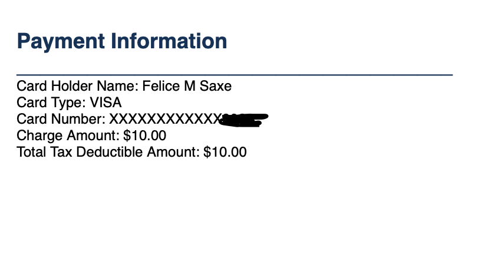Click the "VISA" card type value

[x=106, y=103]
